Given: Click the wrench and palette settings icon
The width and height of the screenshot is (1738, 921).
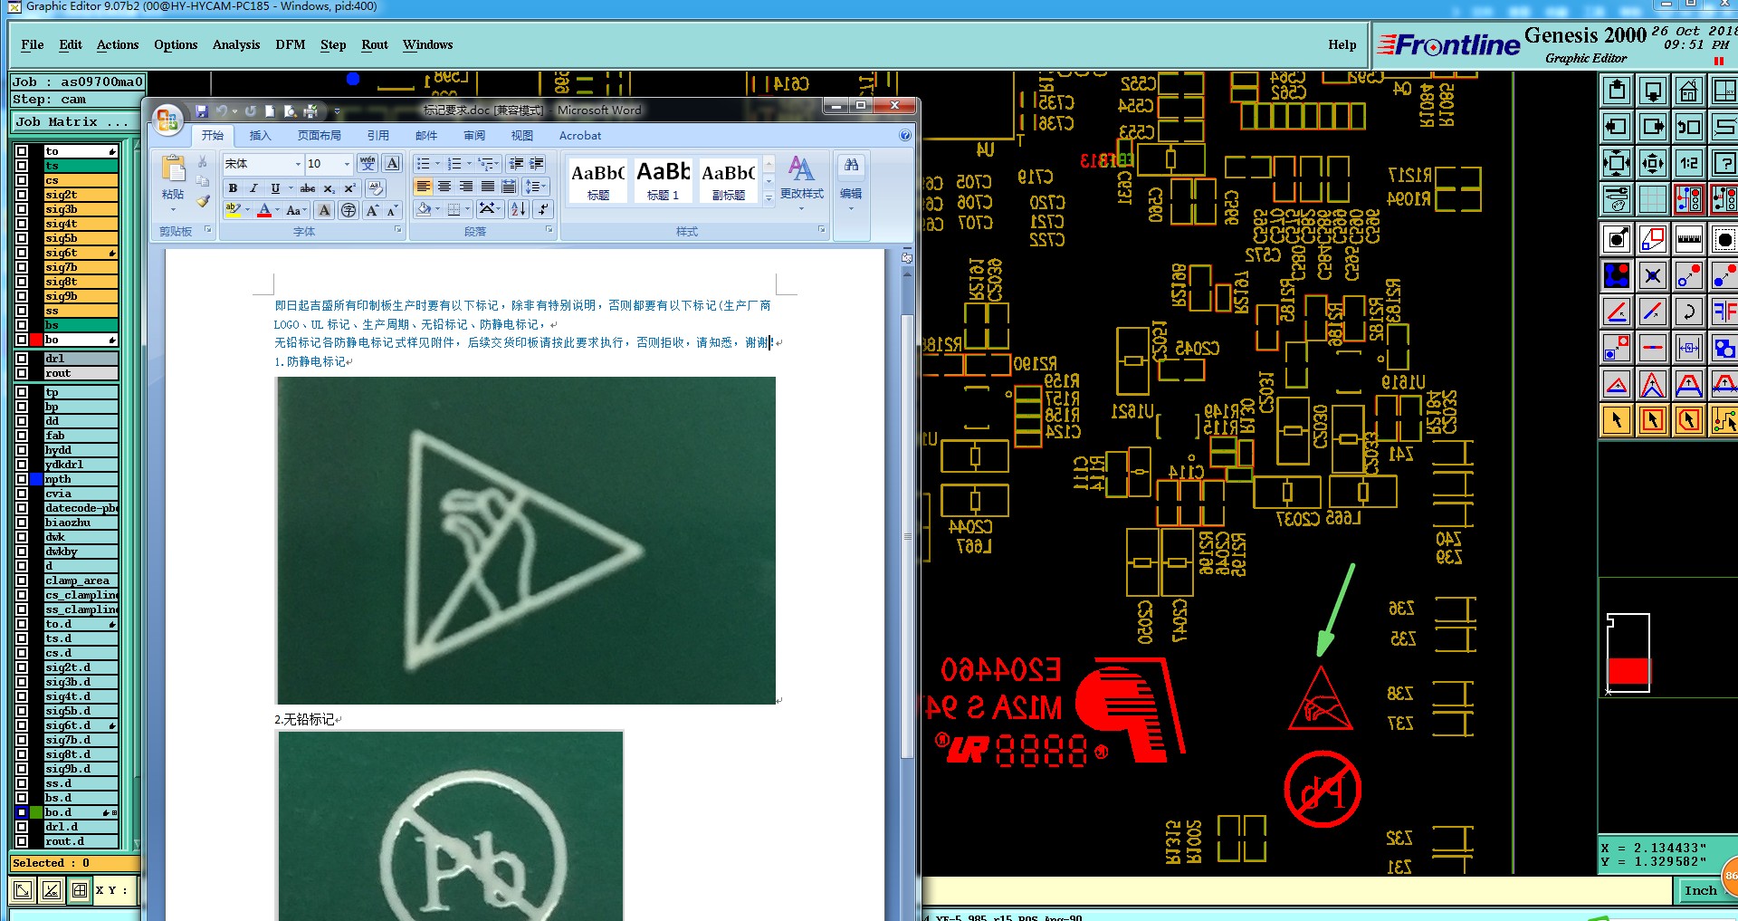Looking at the screenshot, I should pos(1617,198).
